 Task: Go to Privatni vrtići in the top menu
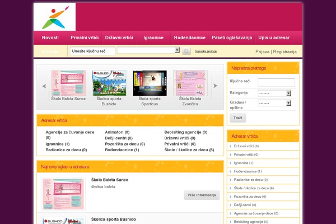coord(85,38)
